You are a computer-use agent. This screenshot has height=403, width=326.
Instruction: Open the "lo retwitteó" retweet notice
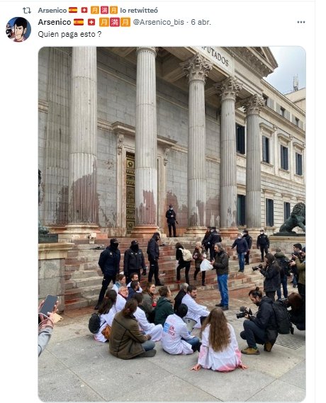click(x=139, y=11)
